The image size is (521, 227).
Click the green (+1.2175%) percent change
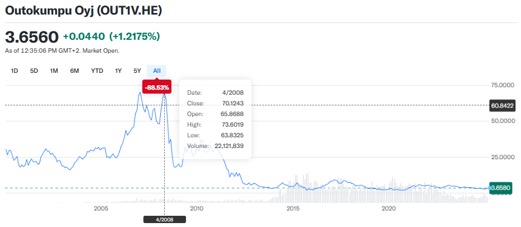click(134, 36)
